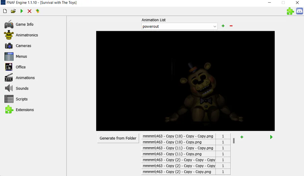Screen dimensions: 304x176
Task: Select frame 463 - Copy (11) - Copy - Copy.png
Action: pos(178,148)
